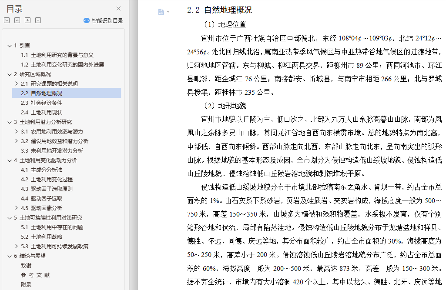The width and height of the screenshot is (446, 290).
Task: Expand 2.1 研究课题的相关说明 entry
Action: (17, 83)
